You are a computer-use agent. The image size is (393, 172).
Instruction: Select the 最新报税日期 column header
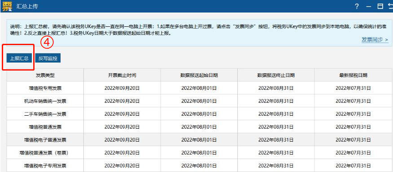tap(353, 75)
